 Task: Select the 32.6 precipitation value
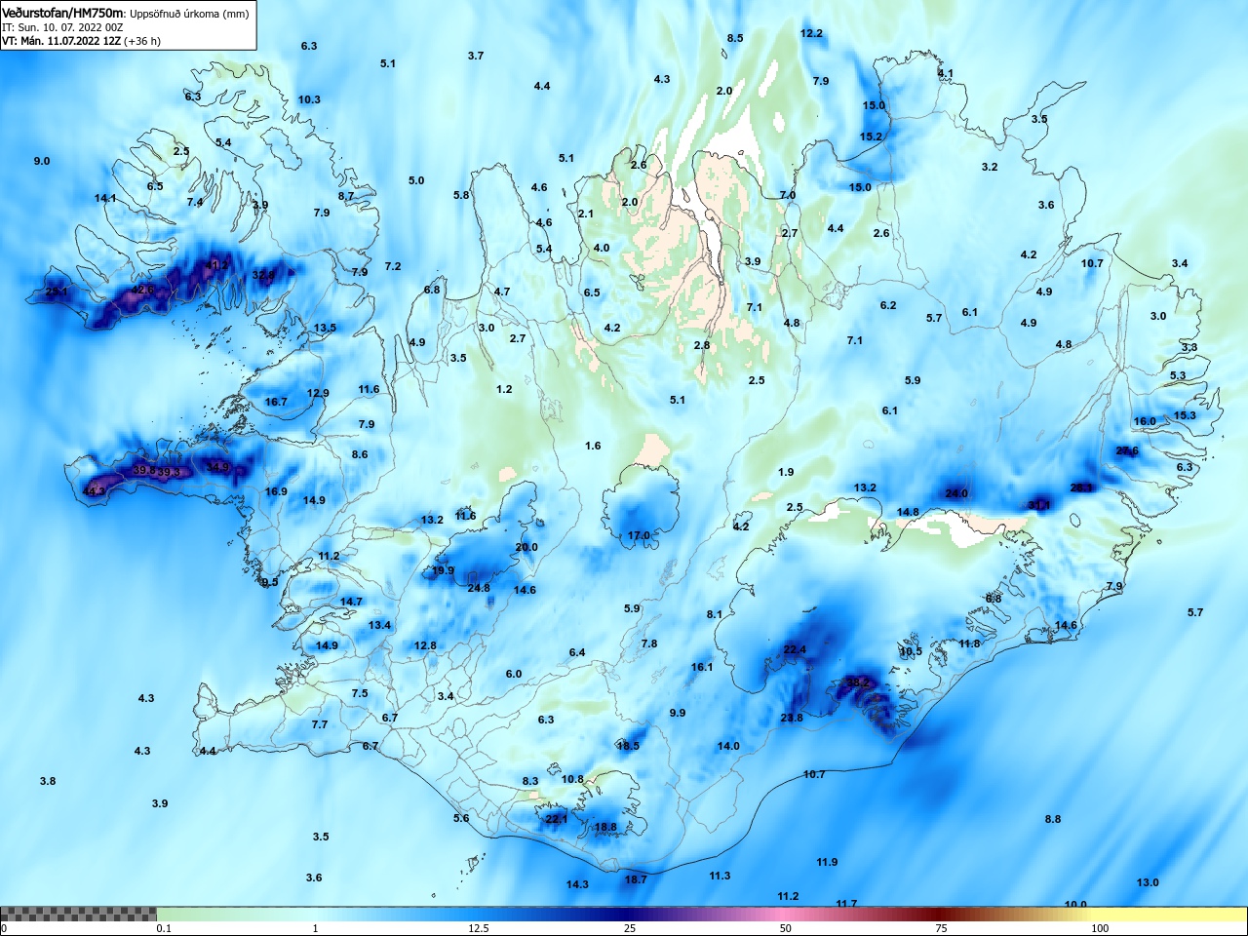coord(263,275)
